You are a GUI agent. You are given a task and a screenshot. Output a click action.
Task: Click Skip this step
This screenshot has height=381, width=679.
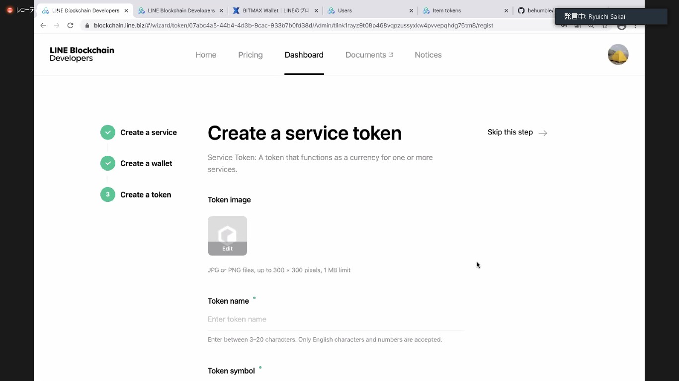pos(510,132)
